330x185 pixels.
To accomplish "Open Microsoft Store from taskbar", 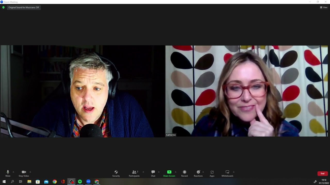I will click(x=38, y=182).
